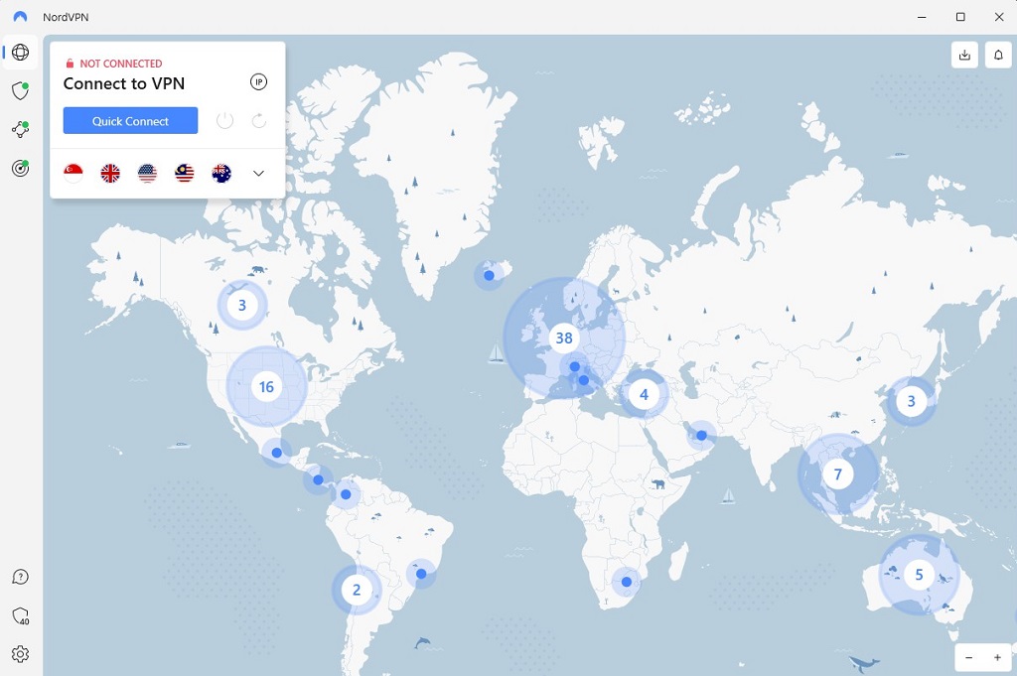Image resolution: width=1017 pixels, height=676 pixels.
Task: Pick the Mexico server dot
Action: tap(277, 453)
